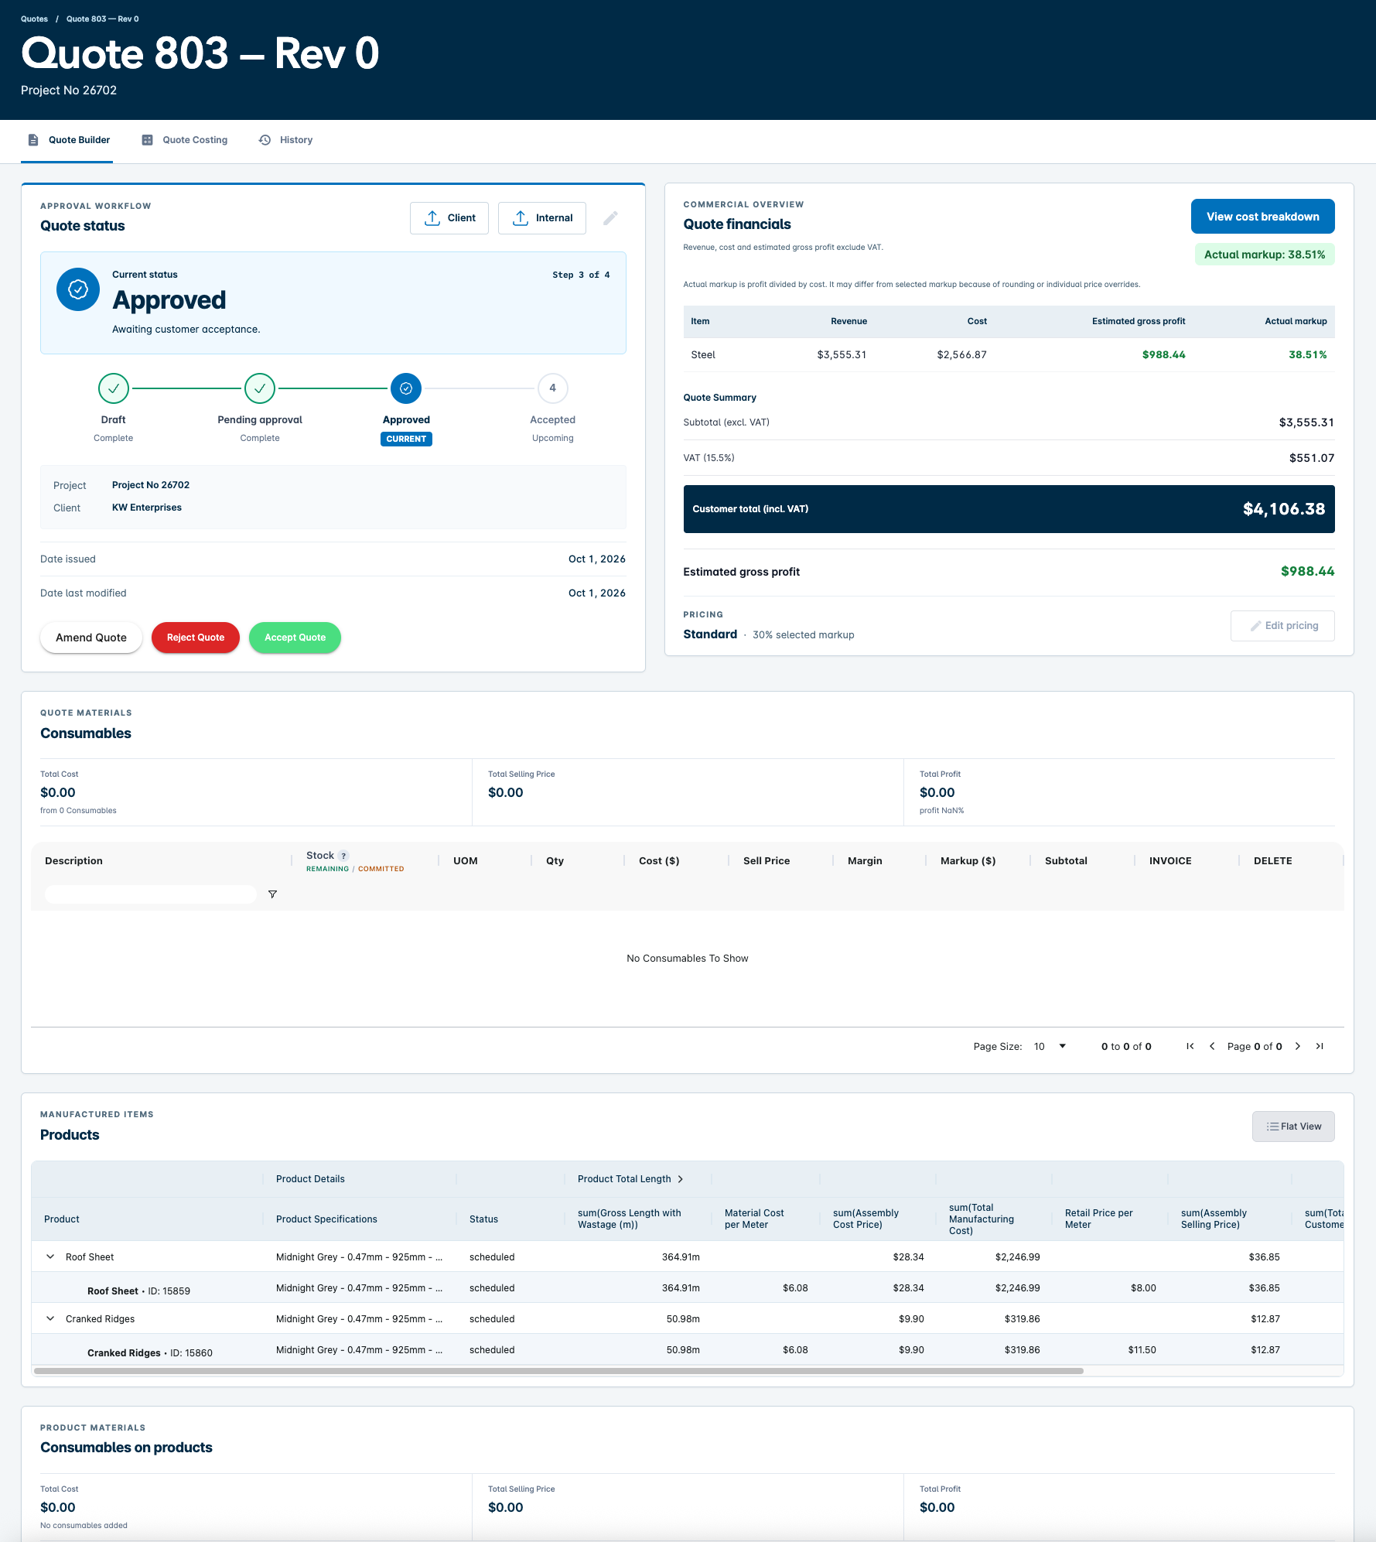Go to last page of Consumables table

[x=1320, y=1046]
